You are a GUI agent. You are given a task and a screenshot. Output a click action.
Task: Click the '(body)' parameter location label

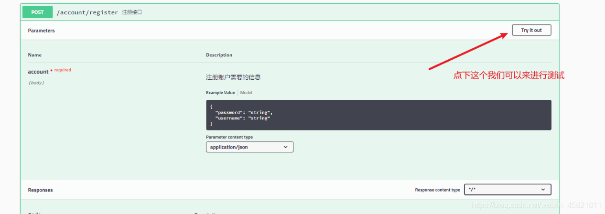point(36,83)
